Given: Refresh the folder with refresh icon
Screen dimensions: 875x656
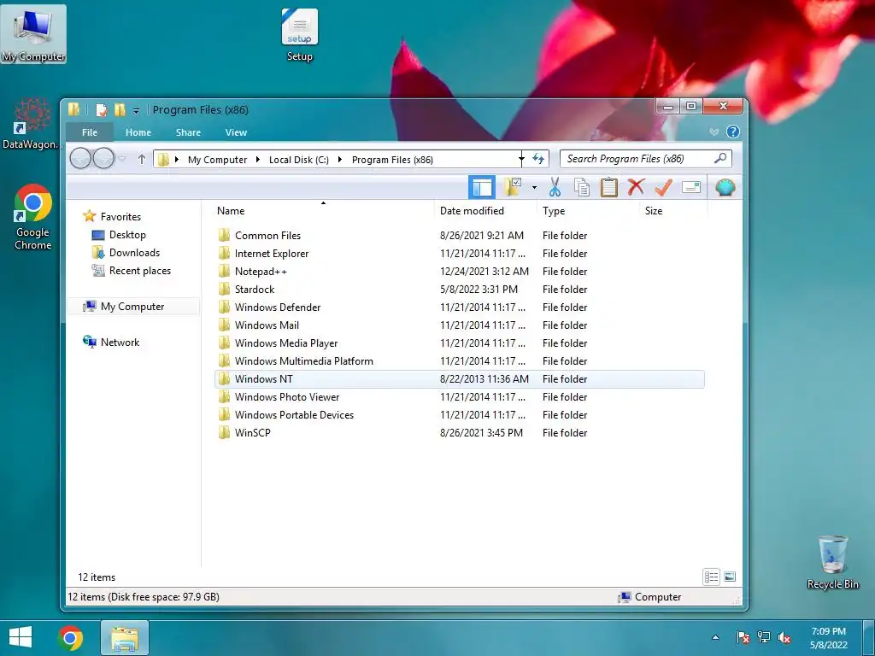Looking at the screenshot, I should 538,159.
